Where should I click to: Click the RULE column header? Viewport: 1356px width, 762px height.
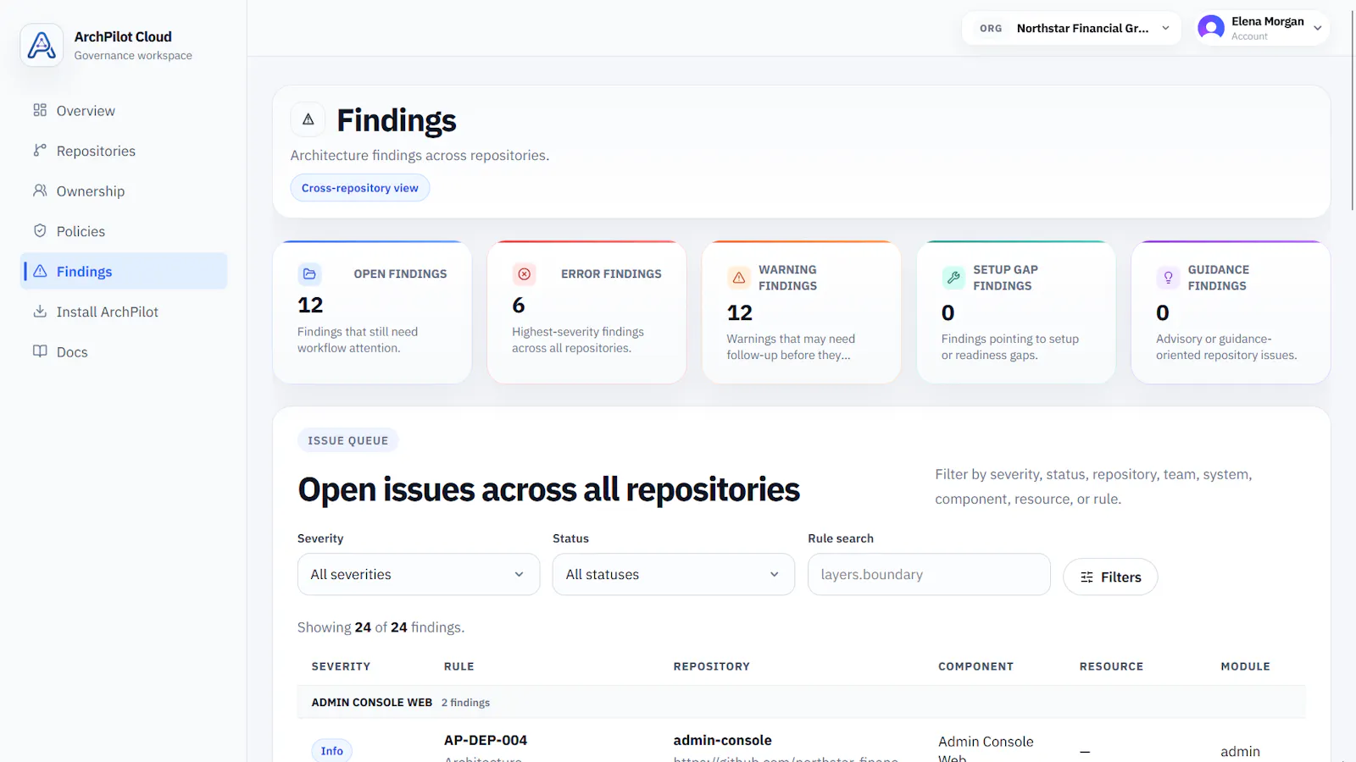[x=458, y=666]
